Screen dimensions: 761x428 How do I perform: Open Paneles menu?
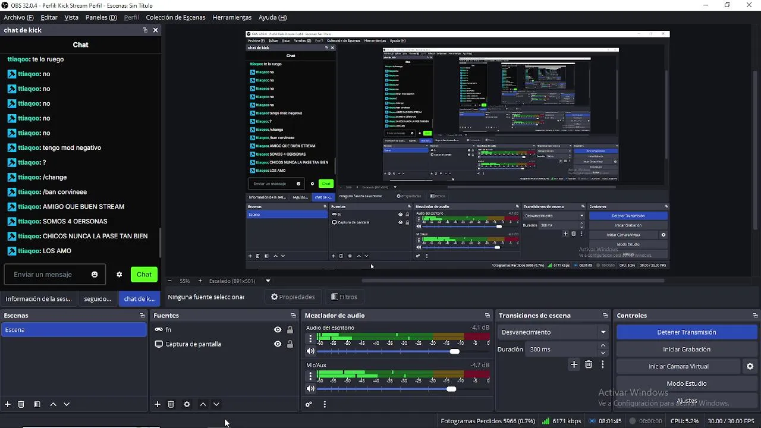tap(101, 17)
